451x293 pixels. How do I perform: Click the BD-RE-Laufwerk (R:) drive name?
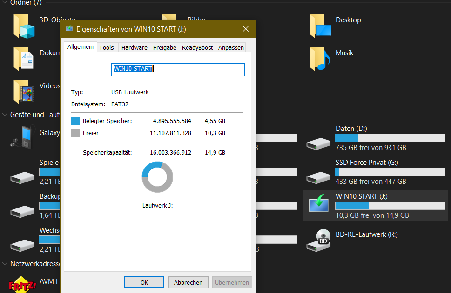point(367,234)
